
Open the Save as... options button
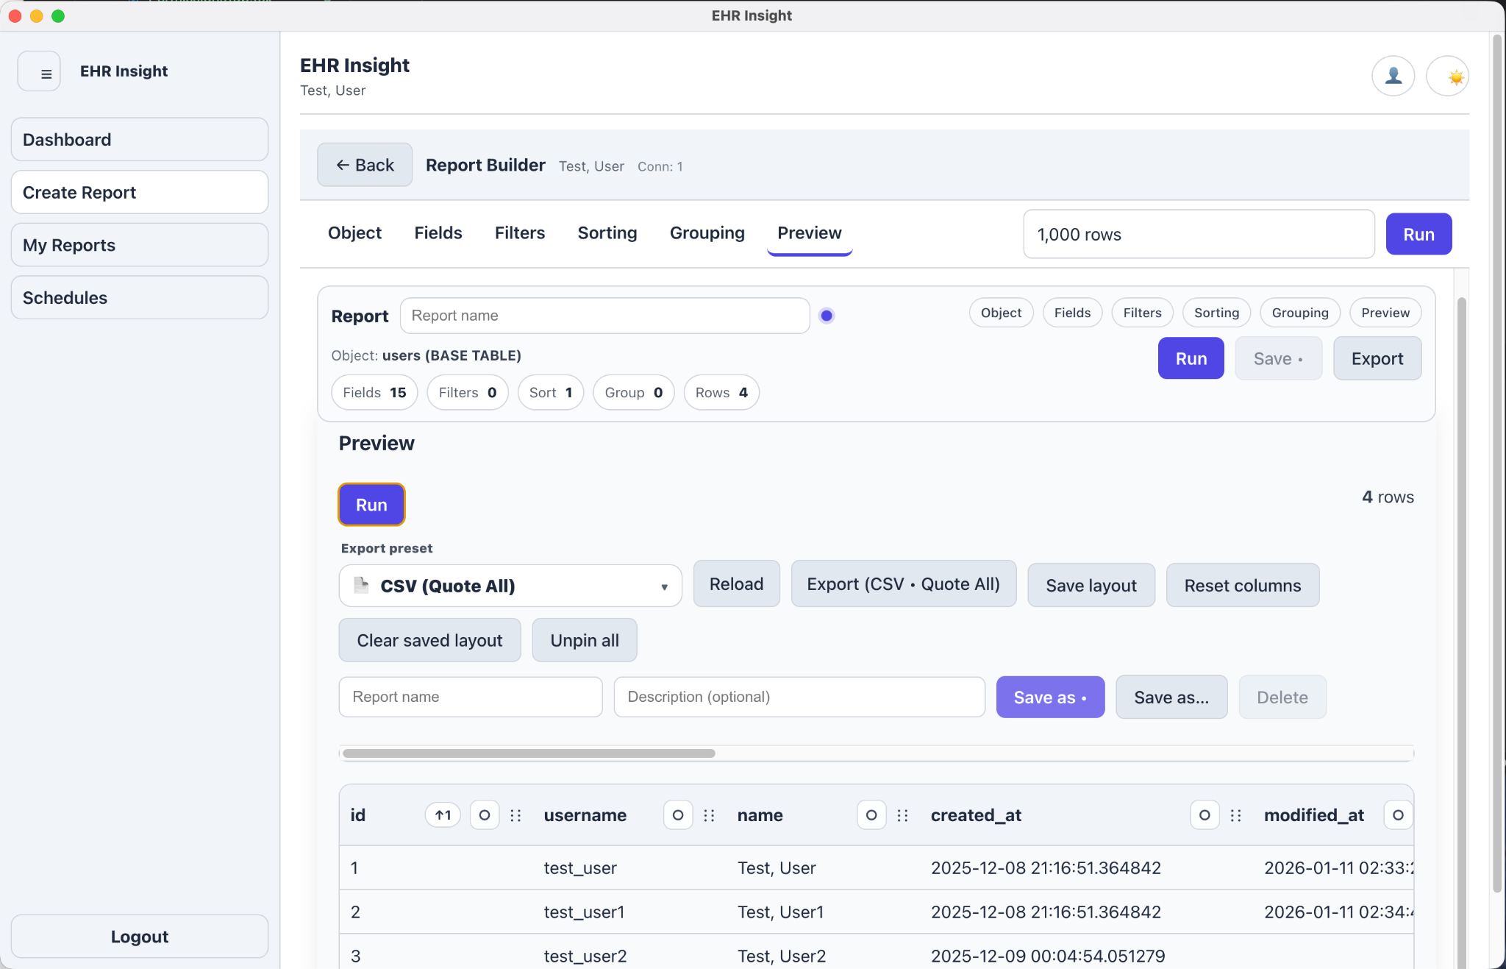click(1171, 697)
